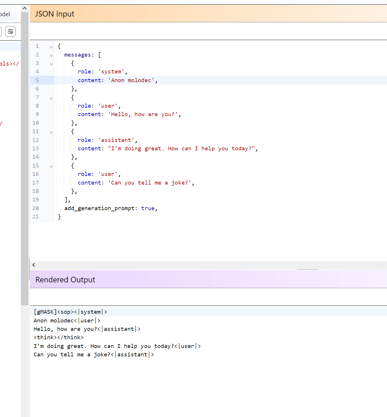Click the partially visible 'odel' button
The height and width of the screenshot is (417, 387).
point(6,14)
